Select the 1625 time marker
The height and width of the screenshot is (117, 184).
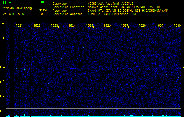[x=90, y=26]
